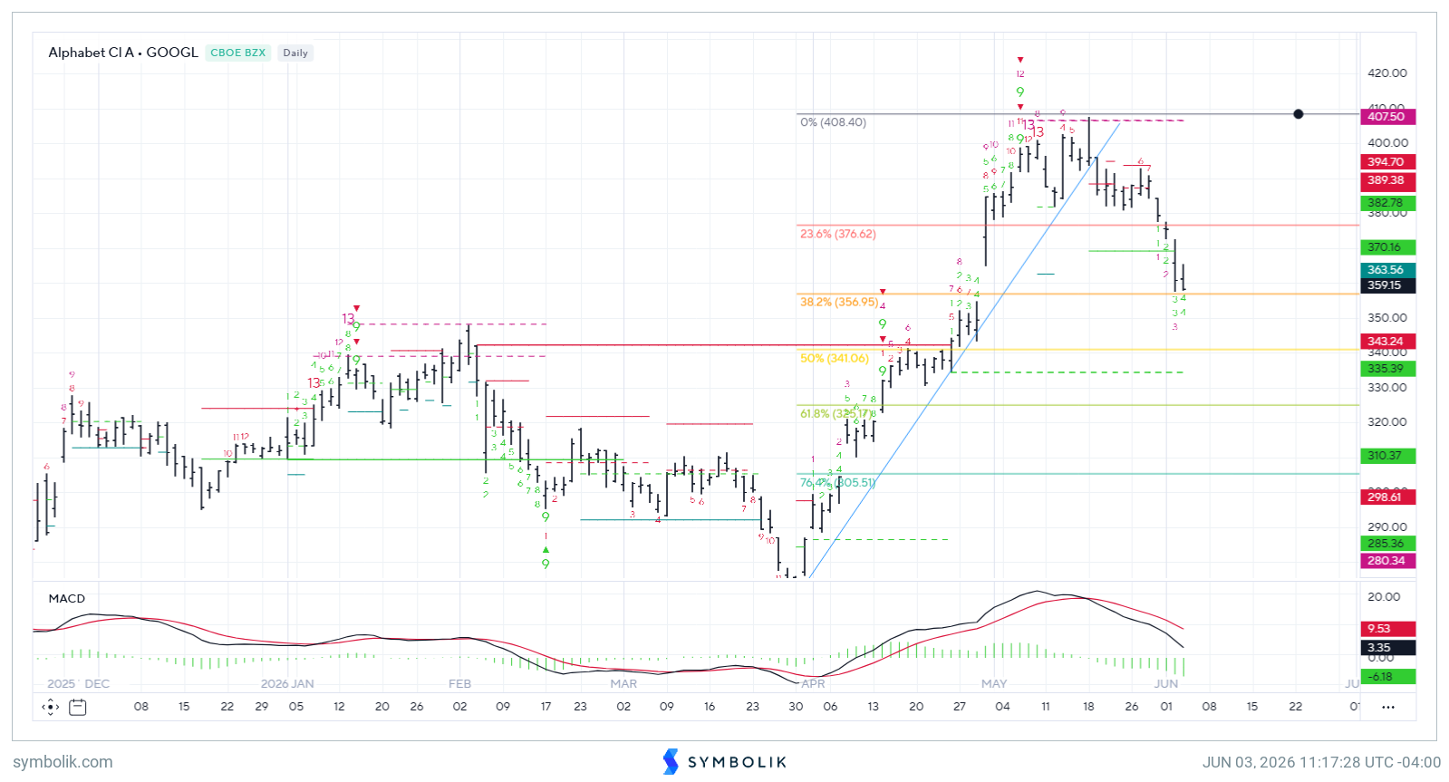Select the Alphabet Cl A • GOOGL title

click(123, 53)
